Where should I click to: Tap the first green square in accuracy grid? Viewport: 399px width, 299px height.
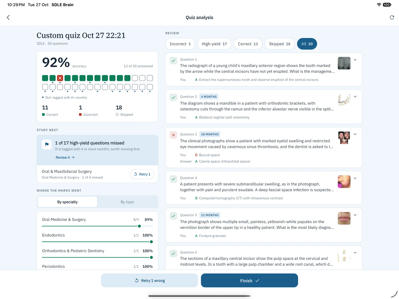click(x=45, y=78)
